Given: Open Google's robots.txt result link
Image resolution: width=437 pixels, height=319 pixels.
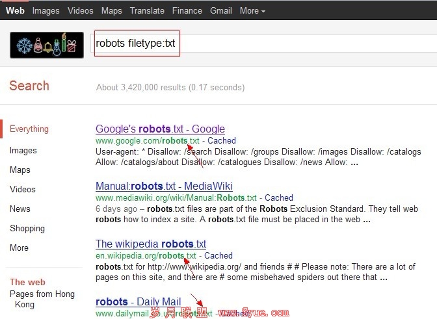Looking at the screenshot, I should click(x=160, y=129).
